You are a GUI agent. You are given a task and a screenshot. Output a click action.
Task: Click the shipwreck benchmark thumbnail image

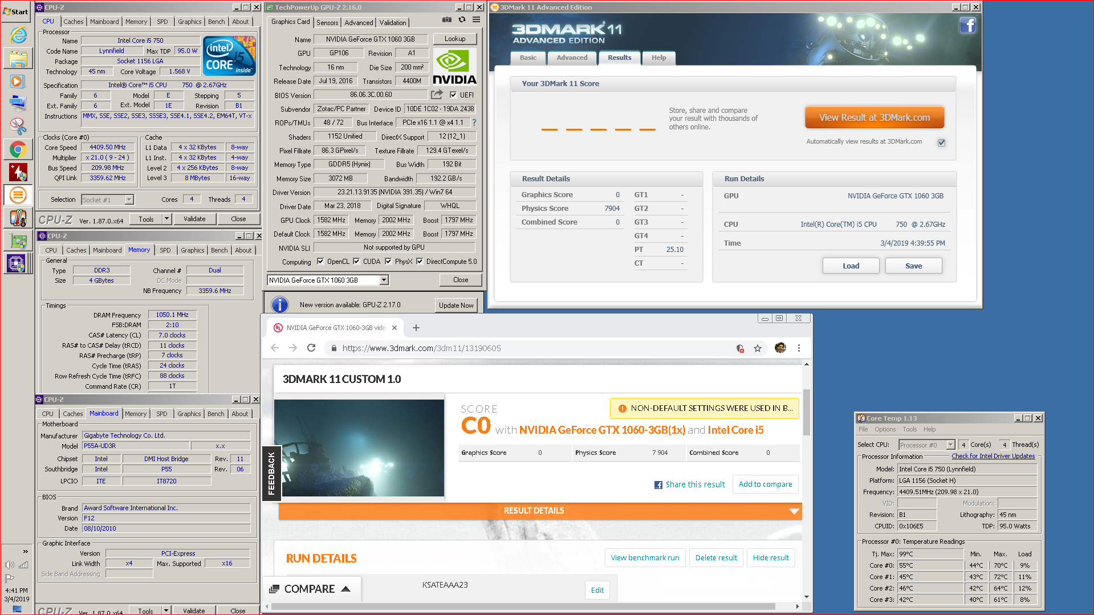pos(359,448)
